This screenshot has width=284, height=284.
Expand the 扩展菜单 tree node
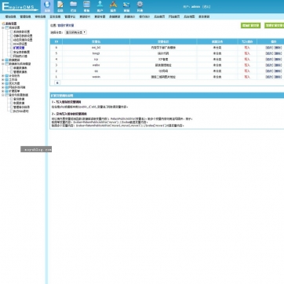pyautogui.click(x=3, y=91)
